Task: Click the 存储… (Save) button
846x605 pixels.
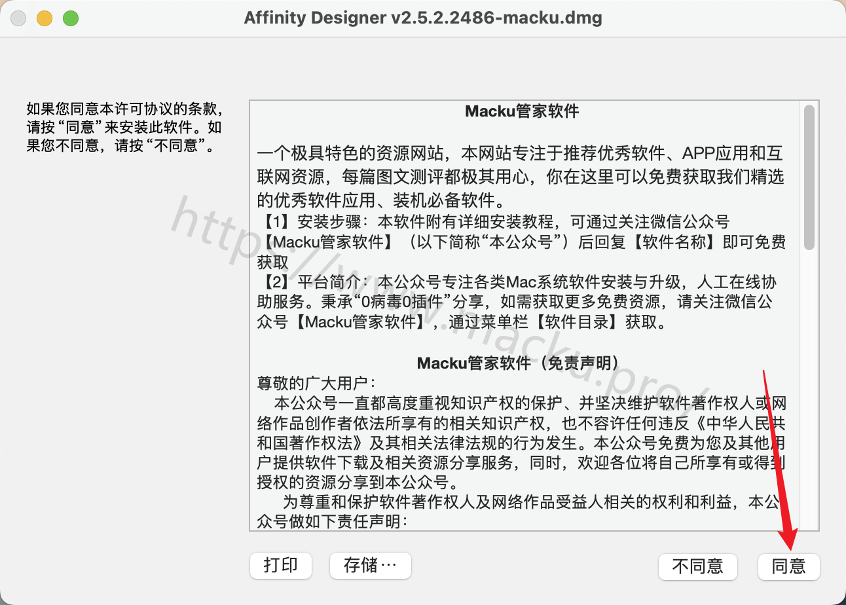Action: pyautogui.click(x=370, y=565)
